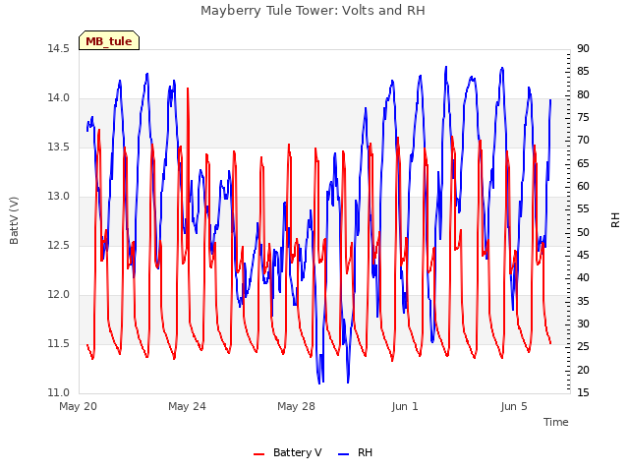The width and height of the screenshot is (629, 472).
Task: Click the 60 right axis value
Action: tap(583, 186)
